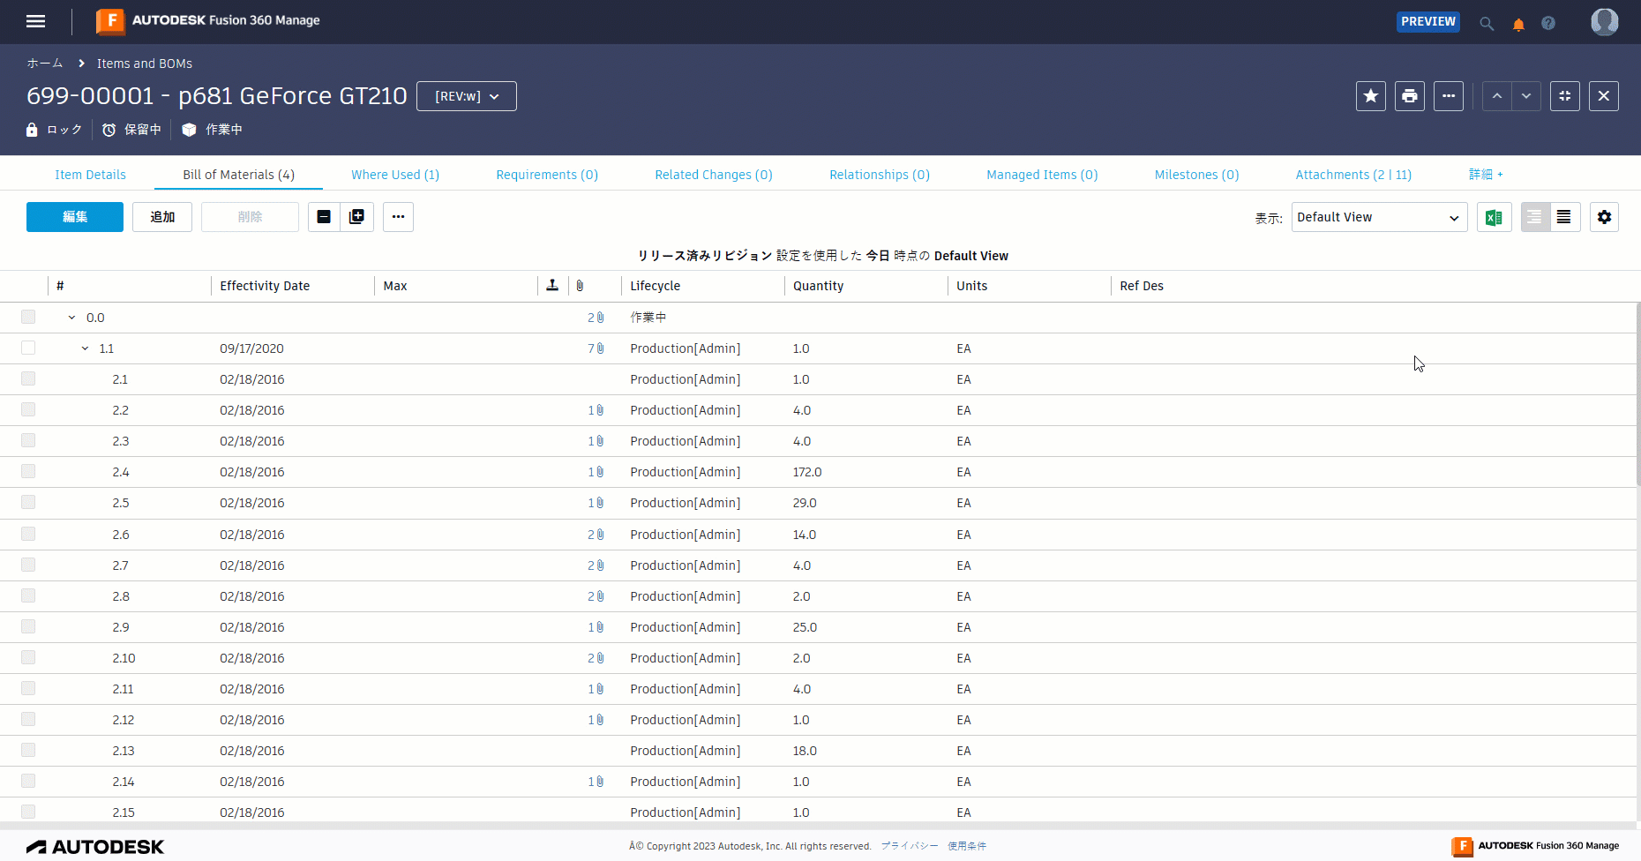Select checkbox for row 0.0
The height and width of the screenshot is (861, 1641).
point(28,317)
